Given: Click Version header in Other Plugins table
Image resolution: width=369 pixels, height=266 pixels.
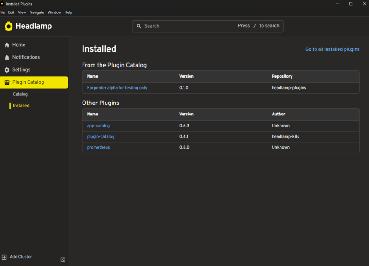Looking at the screenshot, I should (x=186, y=114).
